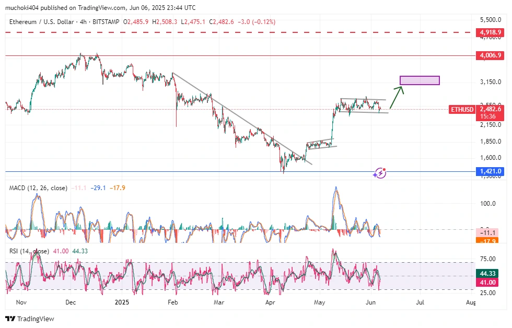Click the muchoki404 published header text
The width and height of the screenshot is (512, 328).
pyautogui.click(x=100, y=8)
